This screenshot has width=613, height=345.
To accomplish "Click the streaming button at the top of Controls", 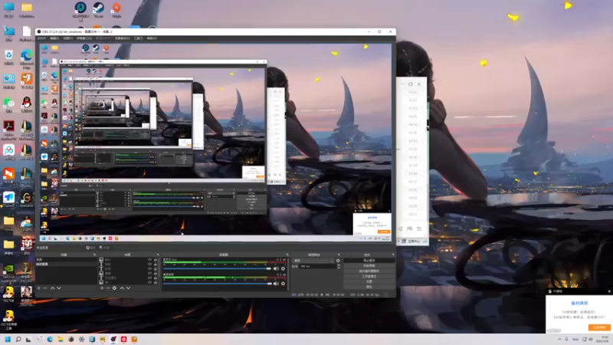I will click(x=369, y=261).
